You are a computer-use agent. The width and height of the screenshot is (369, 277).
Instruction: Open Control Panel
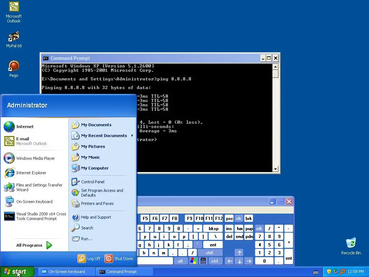[x=102, y=182]
